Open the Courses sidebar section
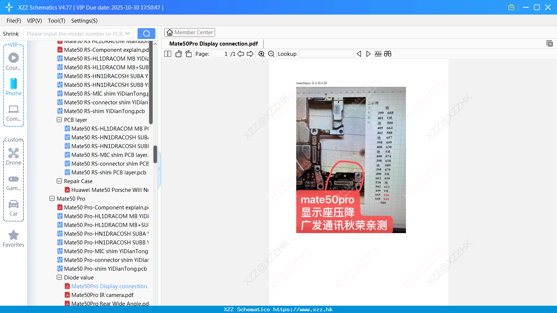 click(x=14, y=61)
